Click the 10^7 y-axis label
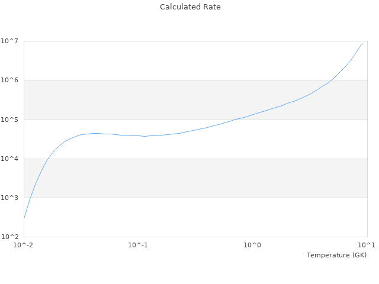379x284 pixels. tap(11, 41)
